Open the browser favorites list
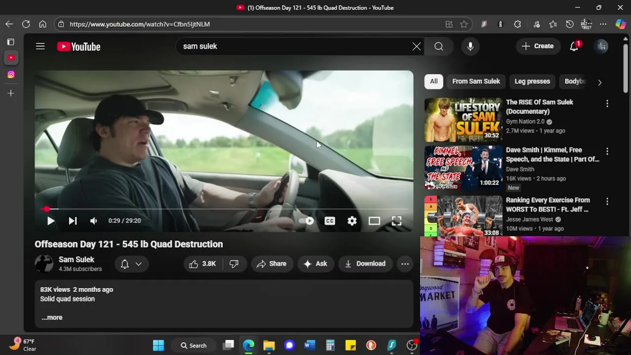The width and height of the screenshot is (631, 355). [553, 24]
